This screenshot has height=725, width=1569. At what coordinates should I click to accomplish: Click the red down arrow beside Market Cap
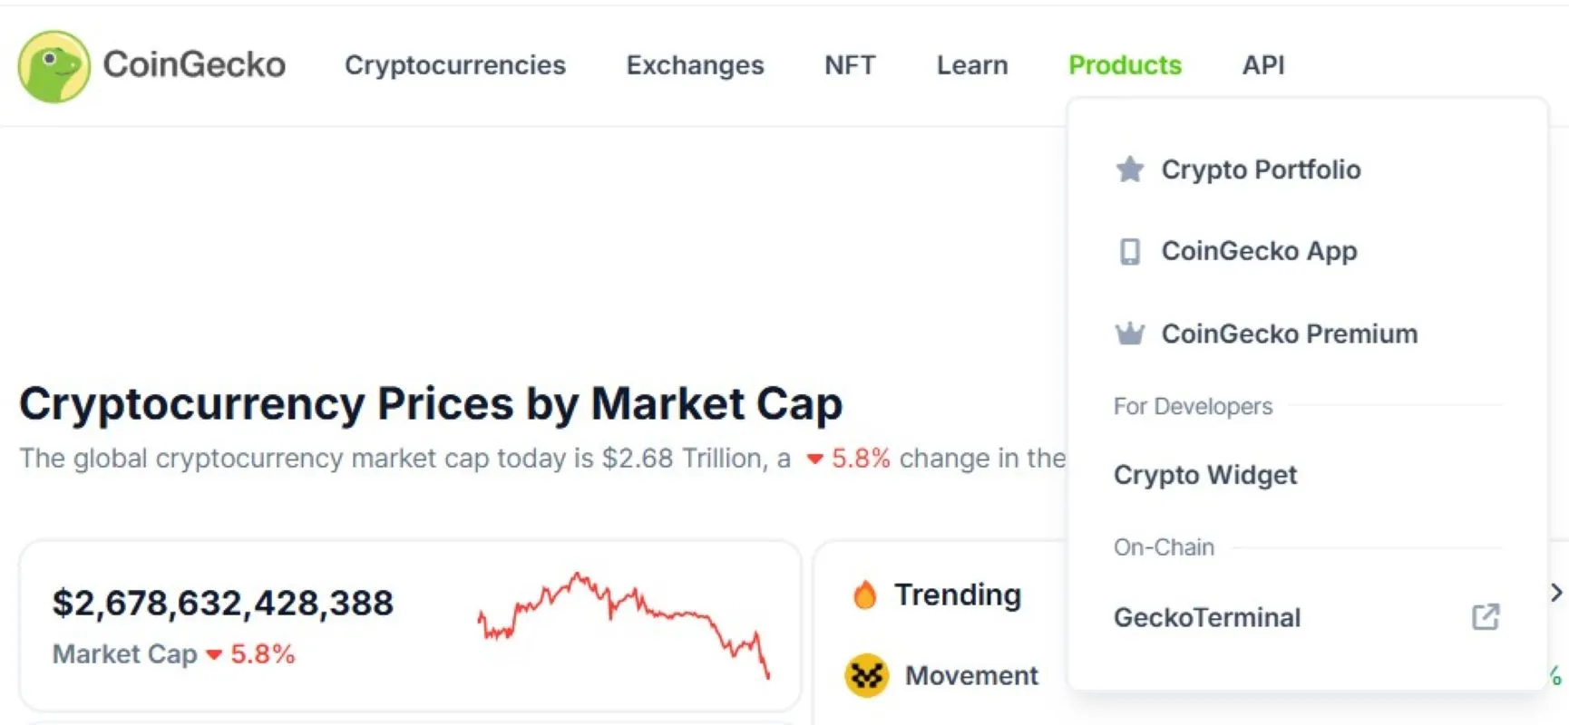214,654
